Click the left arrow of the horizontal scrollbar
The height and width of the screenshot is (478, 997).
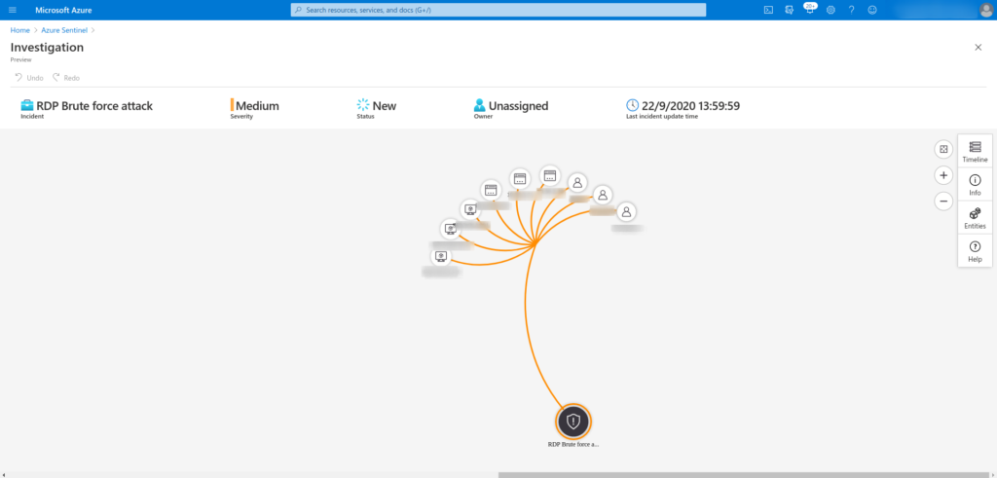[x=3, y=475]
